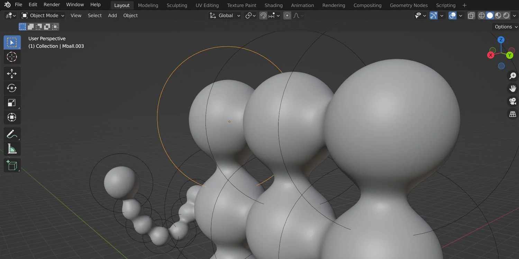Viewport: 519px width, 259px height.
Task: Switch to wireframe viewport shading
Action: pyautogui.click(x=482, y=16)
